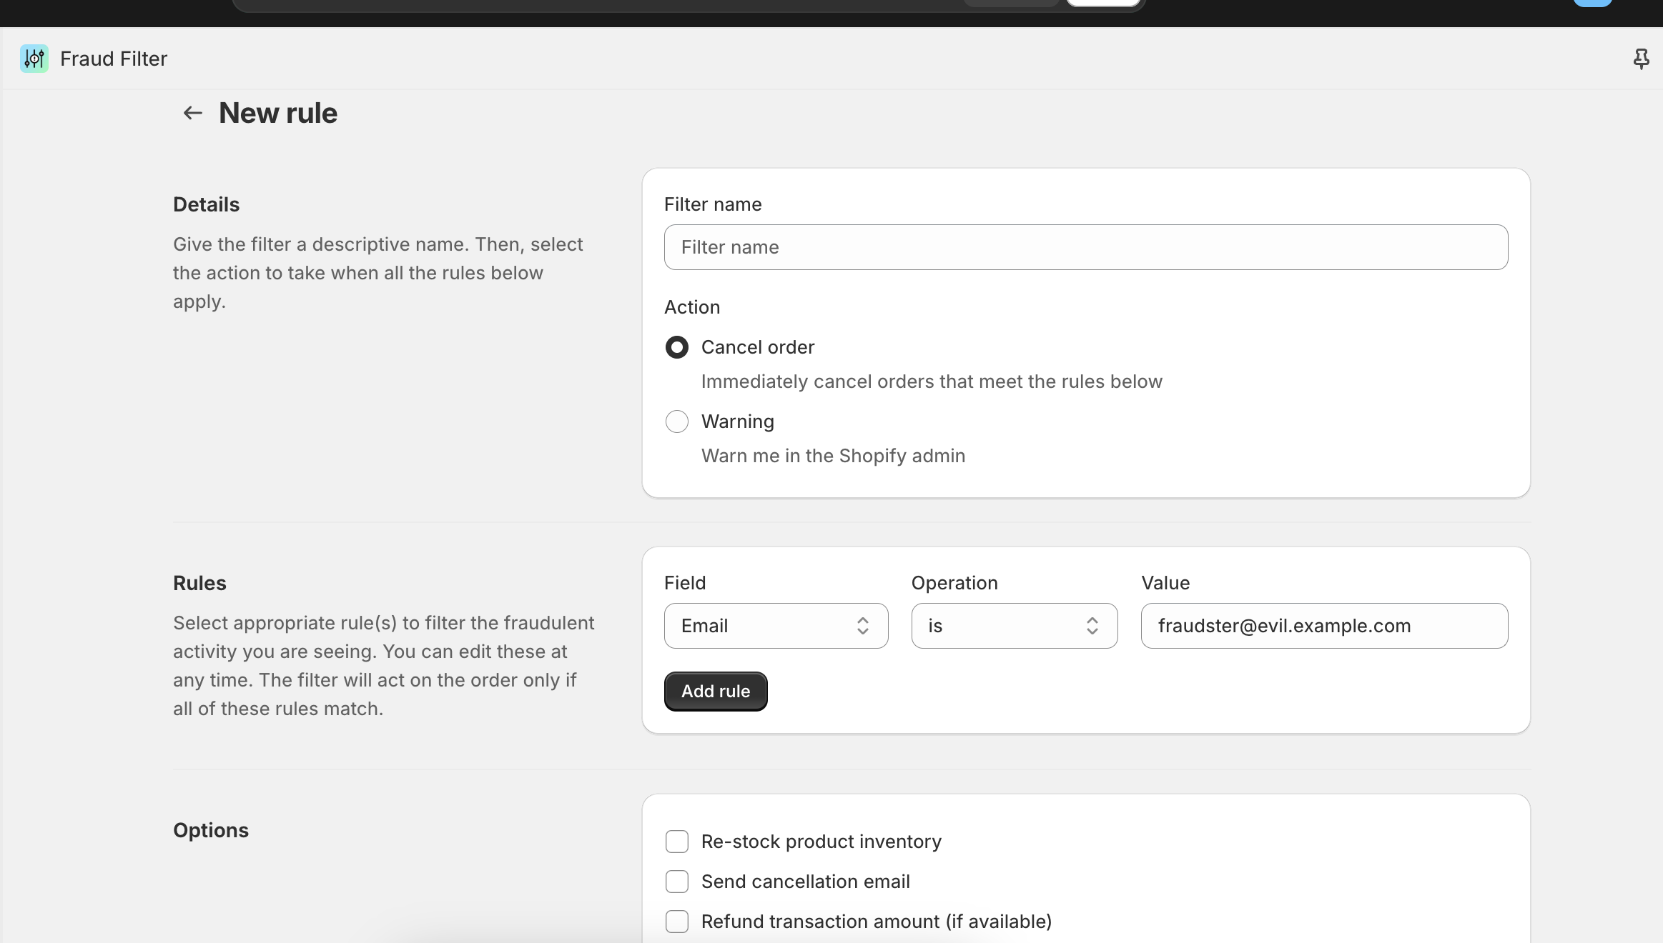Click the white button in top bar
The image size is (1663, 943).
(x=1102, y=3)
